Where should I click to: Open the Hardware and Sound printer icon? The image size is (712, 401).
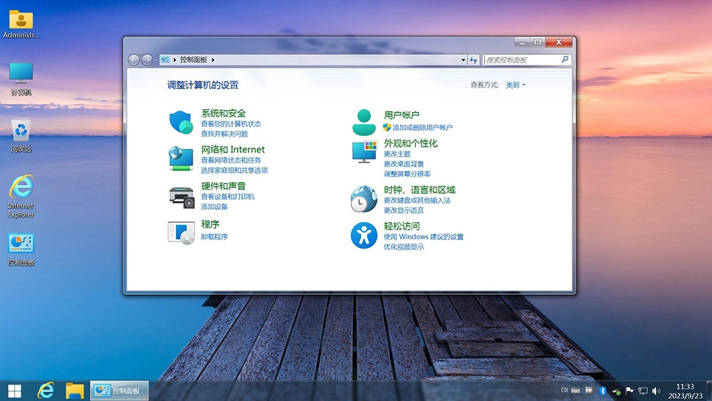(x=182, y=197)
